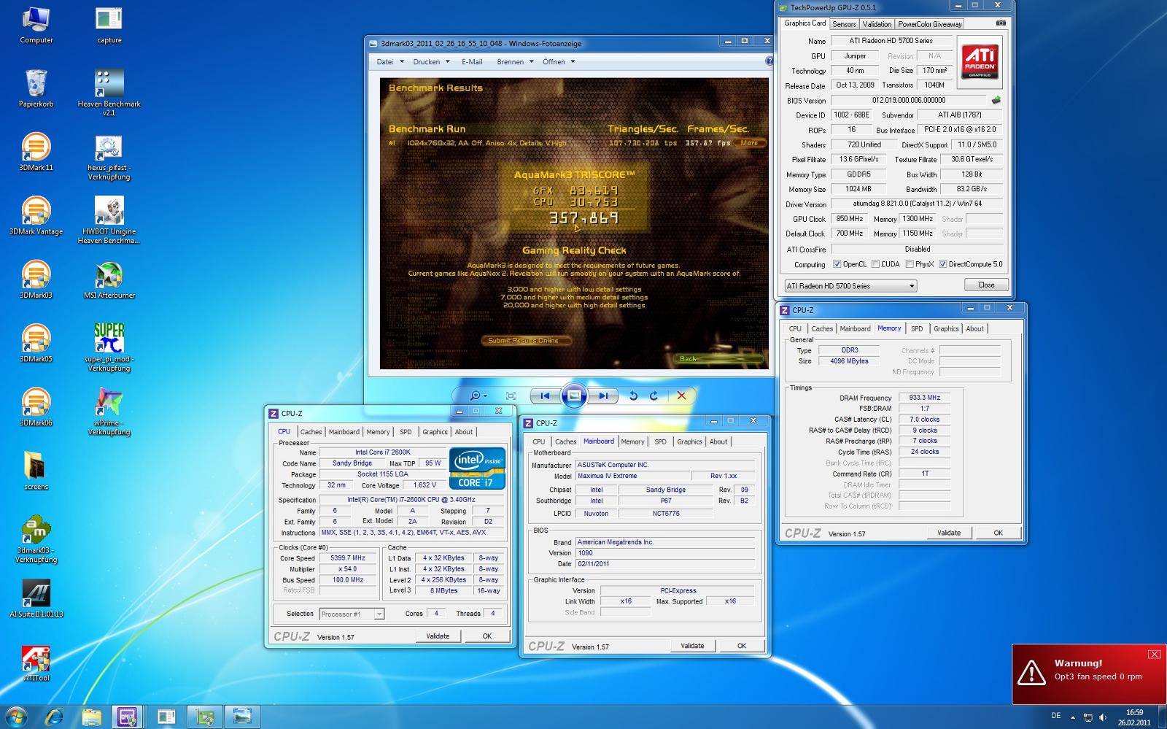Launch 3DMark06 desktop shortcut
Viewport: 1167px width, 729px height.
click(36, 407)
